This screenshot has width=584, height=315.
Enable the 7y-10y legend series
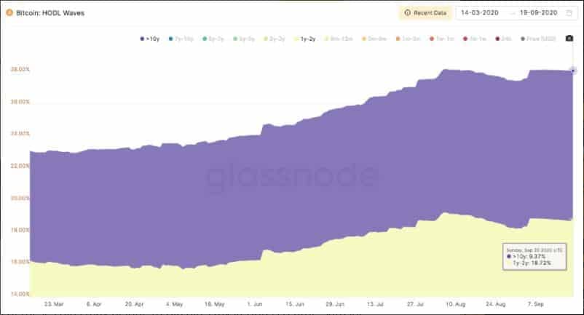coord(181,39)
